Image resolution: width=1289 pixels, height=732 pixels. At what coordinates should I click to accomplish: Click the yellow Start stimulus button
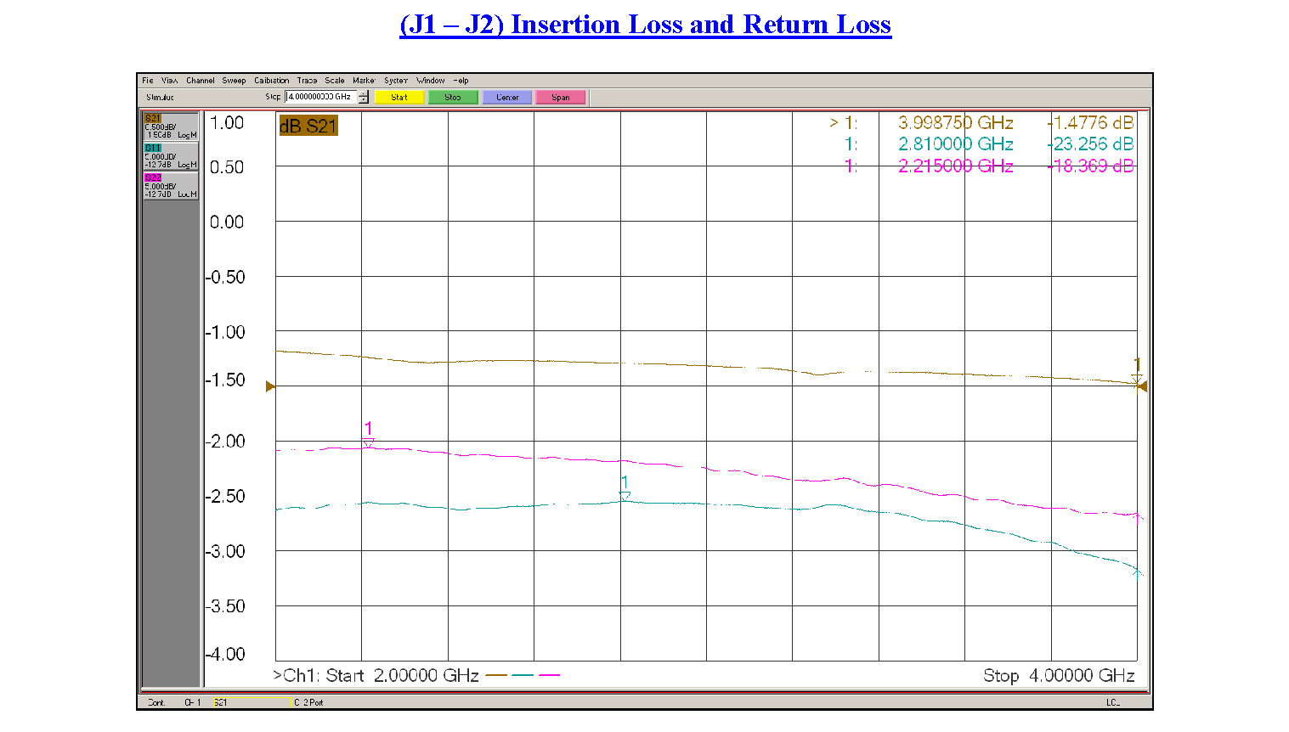click(x=399, y=98)
